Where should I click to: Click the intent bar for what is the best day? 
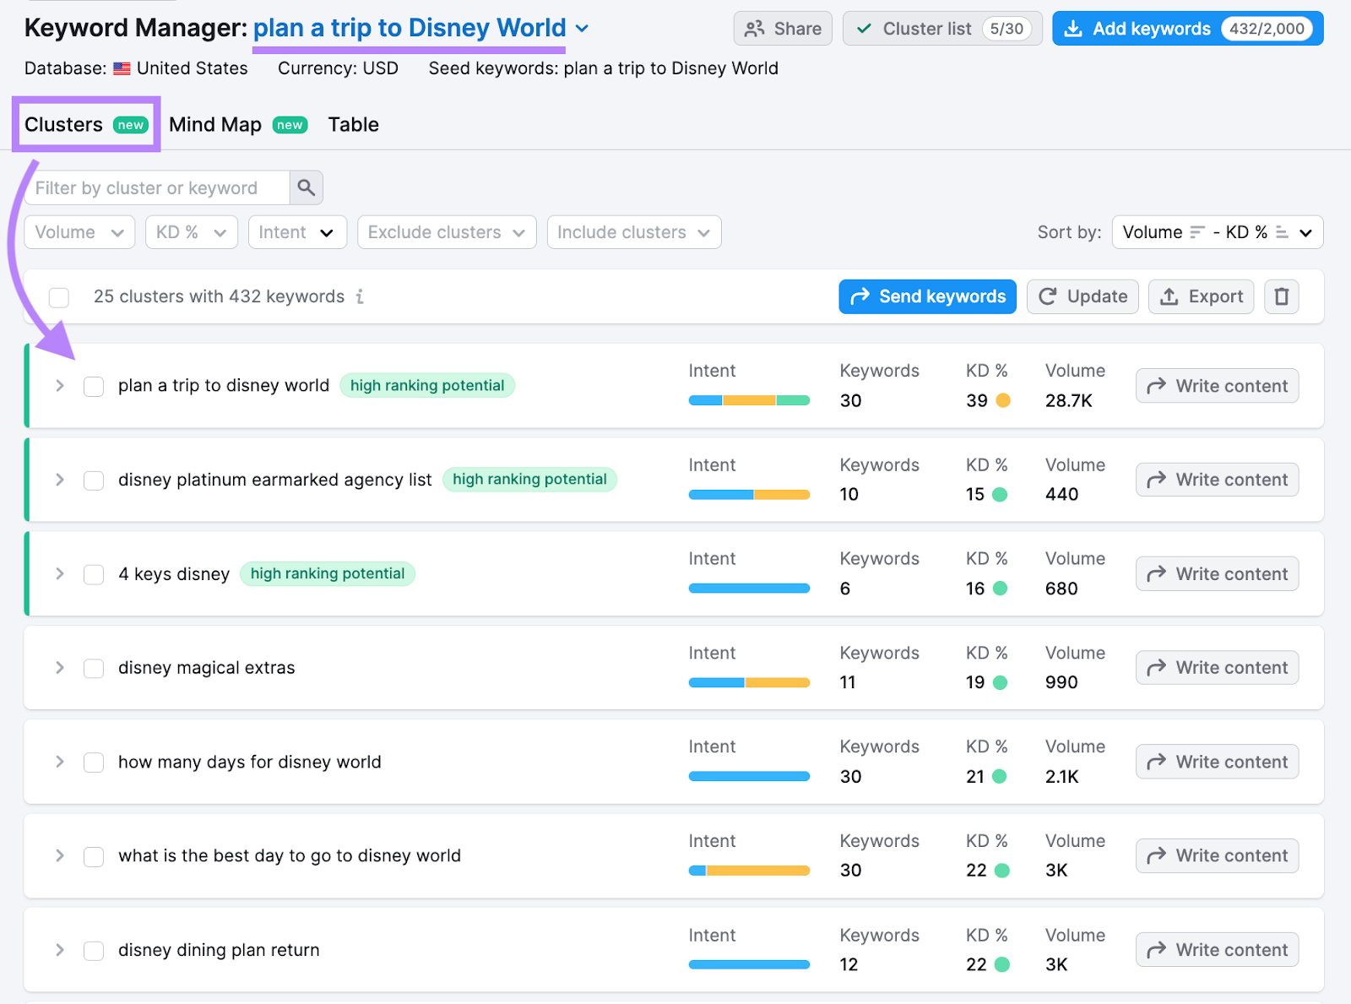[749, 871]
